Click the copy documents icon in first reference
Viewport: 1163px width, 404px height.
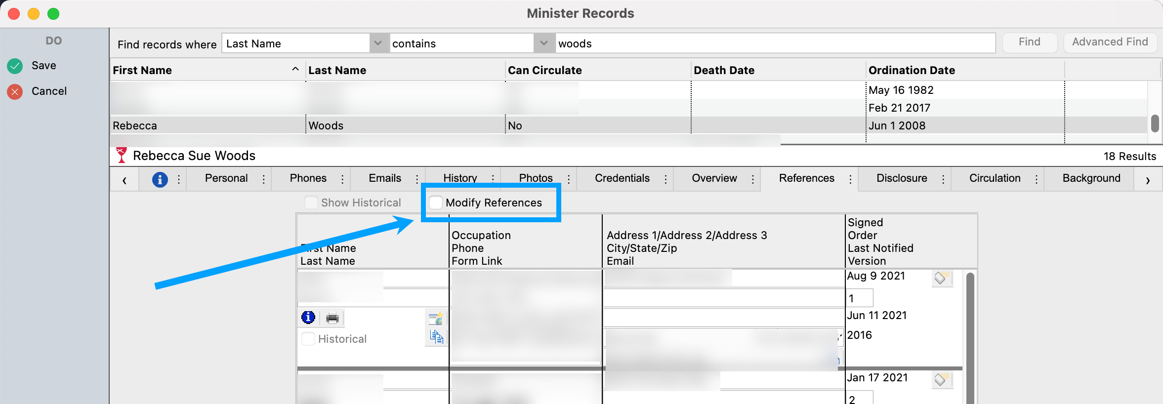click(x=436, y=337)
